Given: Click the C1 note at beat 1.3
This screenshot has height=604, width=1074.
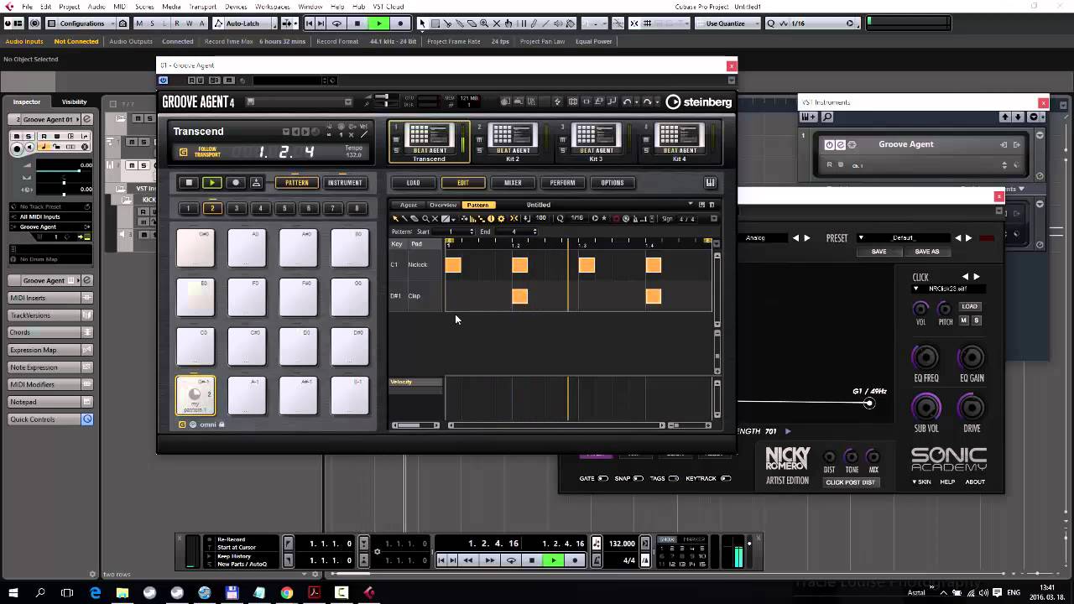Looking at the screenshot, I should tap(587, 265).
